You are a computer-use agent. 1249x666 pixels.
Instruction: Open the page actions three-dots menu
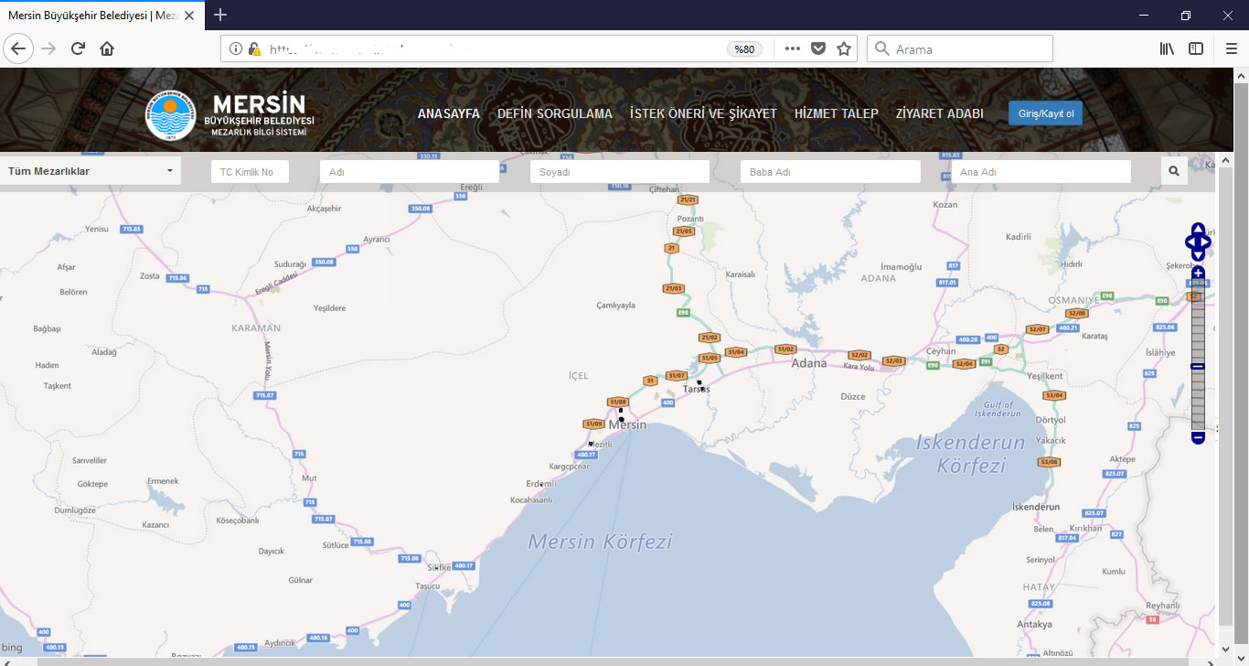[x=793, y=48]
